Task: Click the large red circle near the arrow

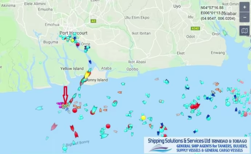Action: [x=75, y=110]
